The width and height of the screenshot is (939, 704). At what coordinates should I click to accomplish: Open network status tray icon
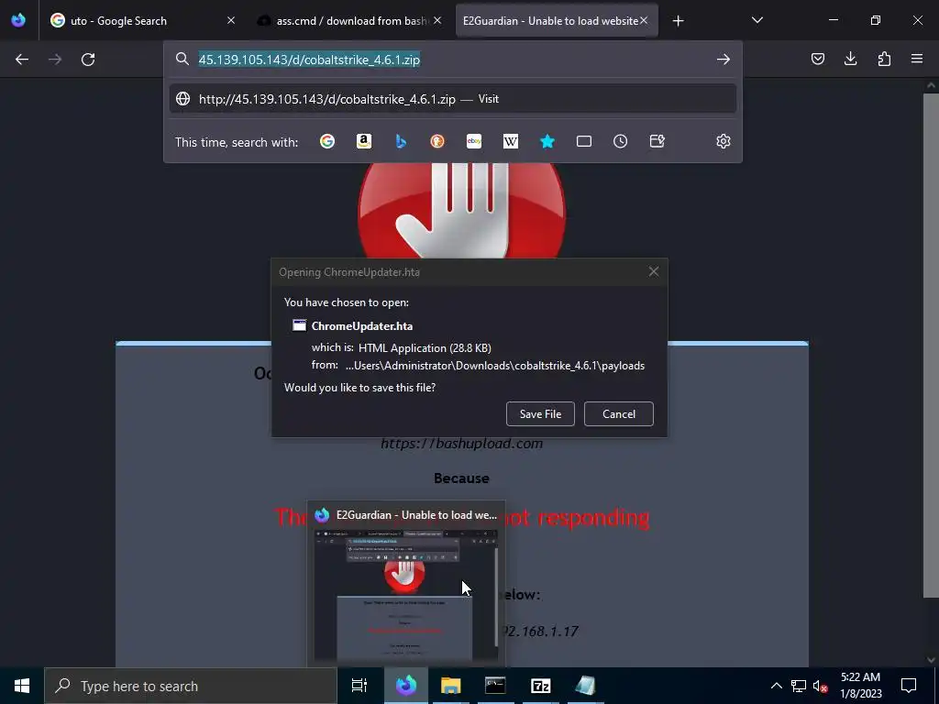click(799, 686)
